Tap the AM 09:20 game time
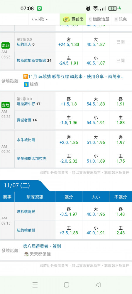Screen dimensions: 132x294 click(6, 149)
